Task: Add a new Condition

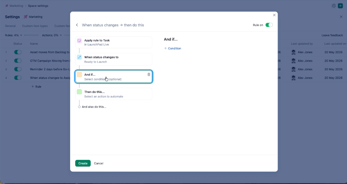Action: pos(173,48)
